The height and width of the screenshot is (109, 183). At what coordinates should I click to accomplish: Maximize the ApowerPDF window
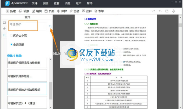pos(176,2)
